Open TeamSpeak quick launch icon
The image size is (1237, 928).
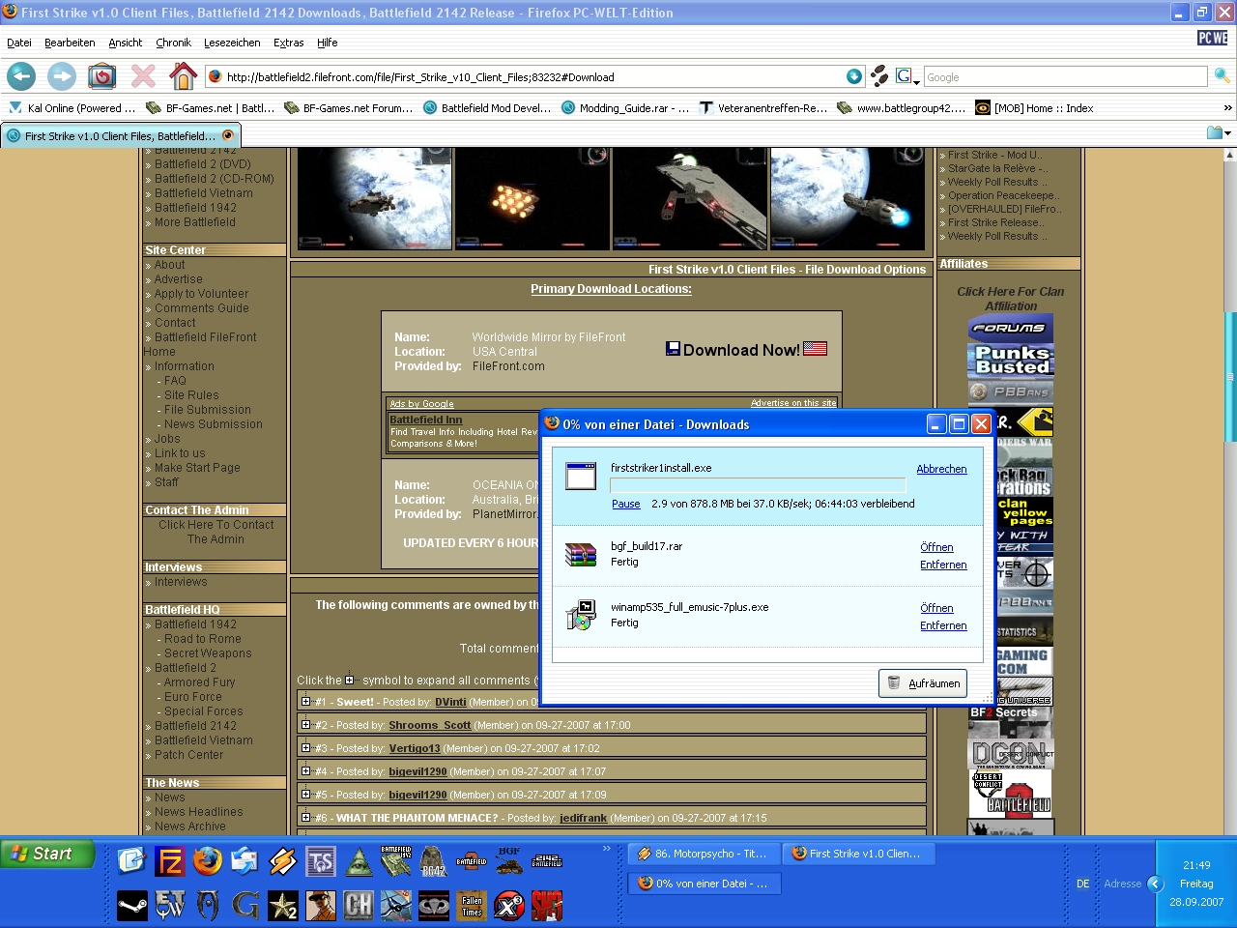point(320,860)
